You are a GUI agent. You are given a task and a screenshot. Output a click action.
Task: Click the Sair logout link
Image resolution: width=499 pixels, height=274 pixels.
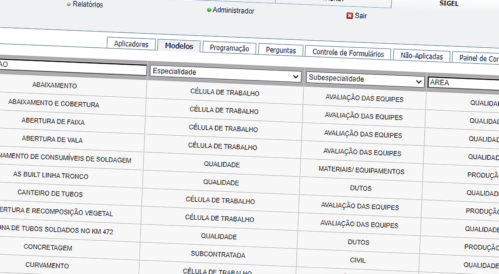[x=360, y=15]
